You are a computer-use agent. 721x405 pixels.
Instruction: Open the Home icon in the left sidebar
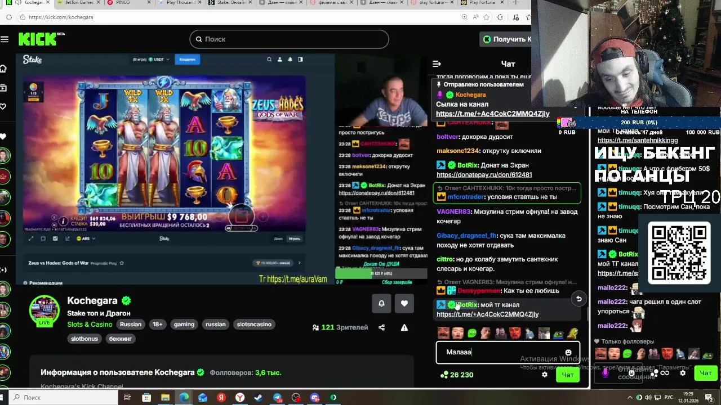(x=3, y=69)
